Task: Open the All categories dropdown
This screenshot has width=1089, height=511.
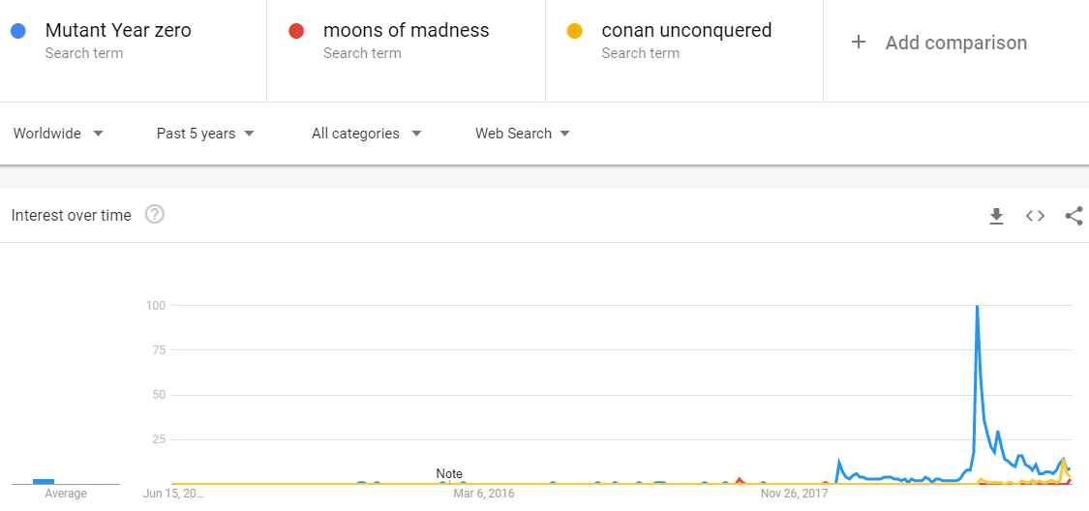Action: 367,134
